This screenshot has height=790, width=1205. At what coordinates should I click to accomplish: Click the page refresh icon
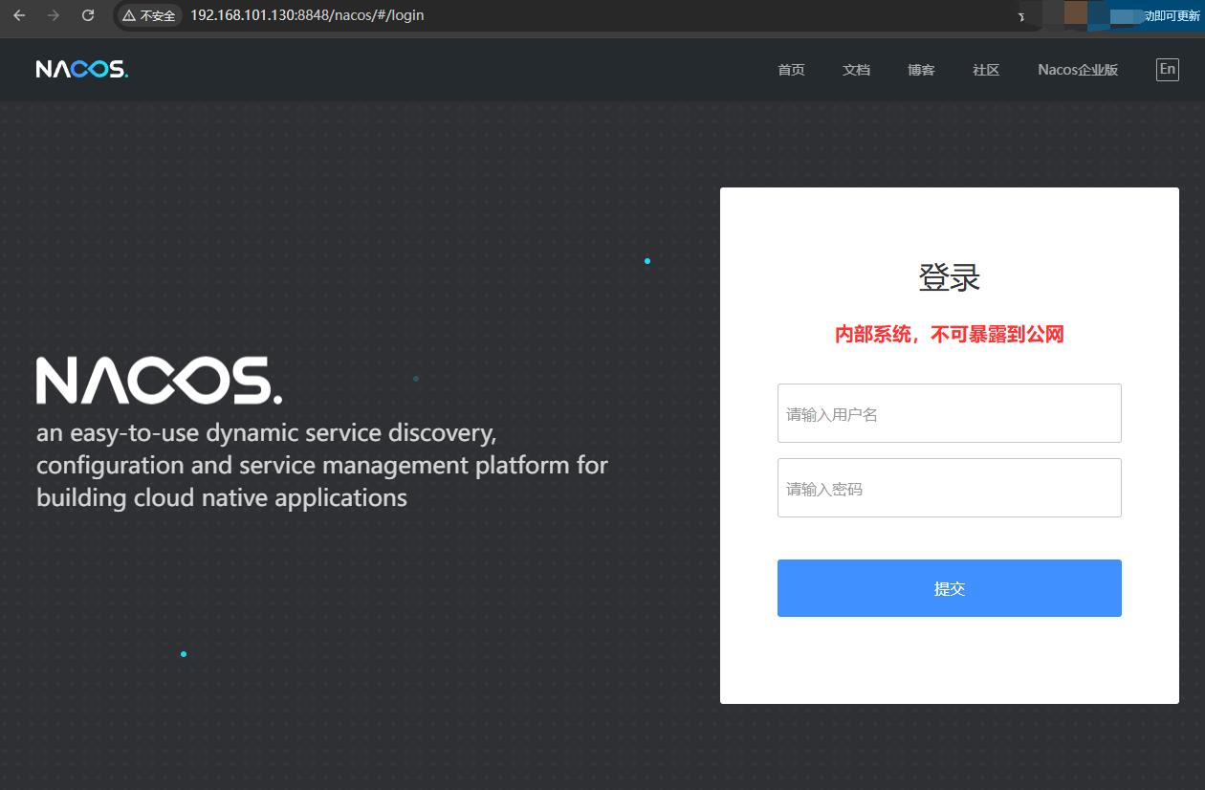tap(87, 15)
